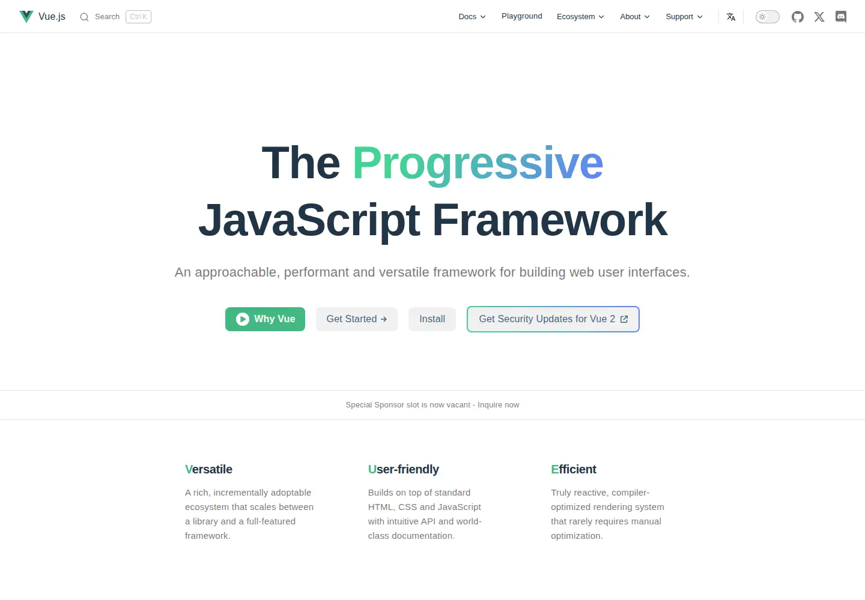Click the Get Started button
Screen dimensions: 865x600
357,319
